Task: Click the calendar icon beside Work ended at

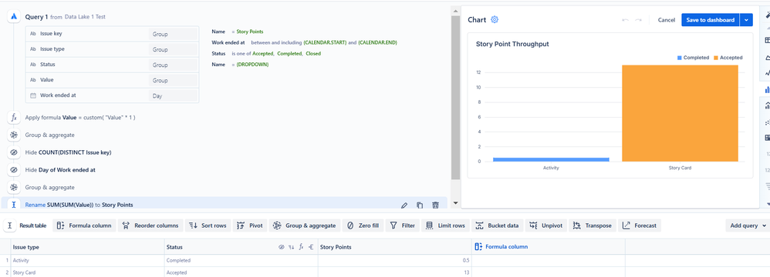Action: tap(33, 96)
